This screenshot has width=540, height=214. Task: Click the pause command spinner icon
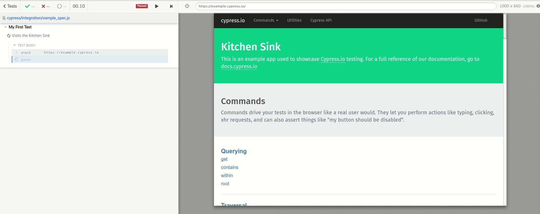[16, 59]
